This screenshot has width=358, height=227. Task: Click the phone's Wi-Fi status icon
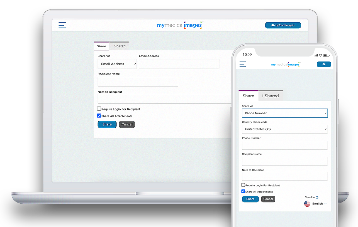[x=320, y=55]
